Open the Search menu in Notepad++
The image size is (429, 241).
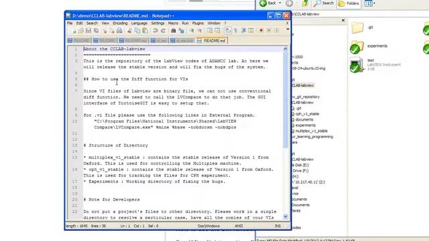point(92,23)
